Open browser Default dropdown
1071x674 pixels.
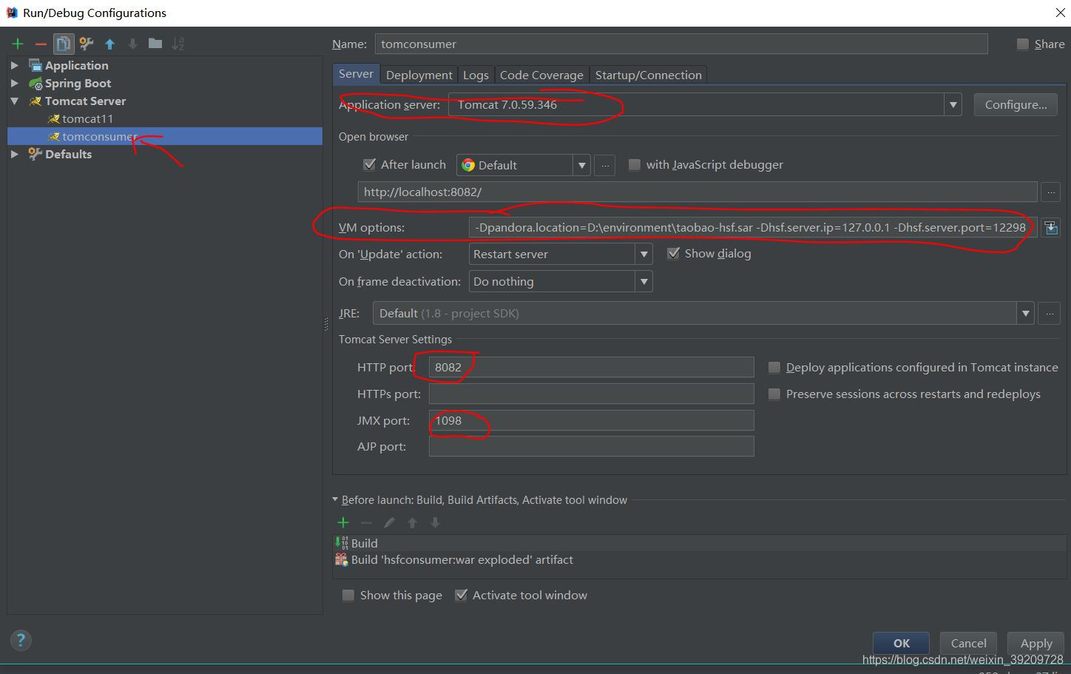tap(582, 165)
